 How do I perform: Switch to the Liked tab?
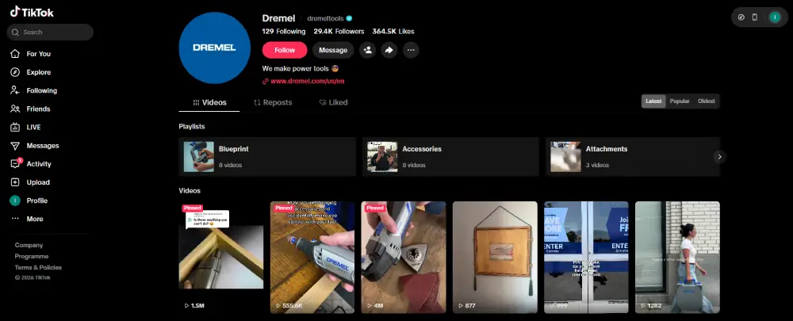(333, 102)
